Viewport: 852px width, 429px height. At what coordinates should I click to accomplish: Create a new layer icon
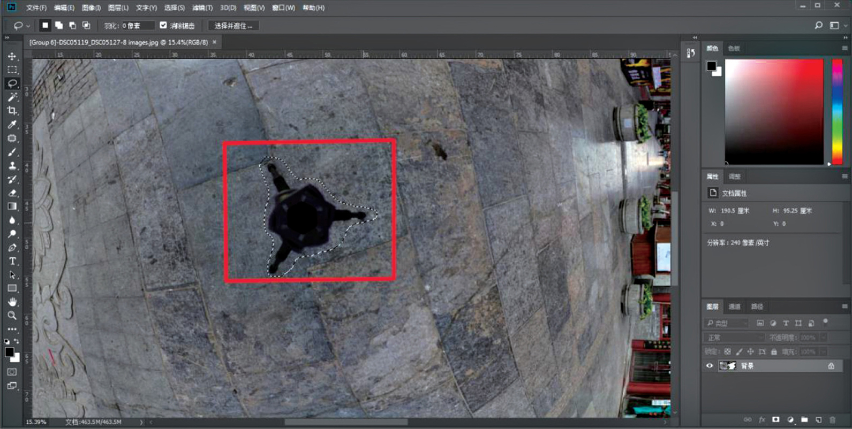pos(818,420)
